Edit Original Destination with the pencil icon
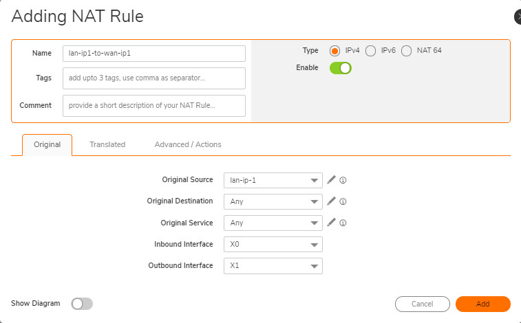This screenshot has height=323, width=521. [331, 201]
